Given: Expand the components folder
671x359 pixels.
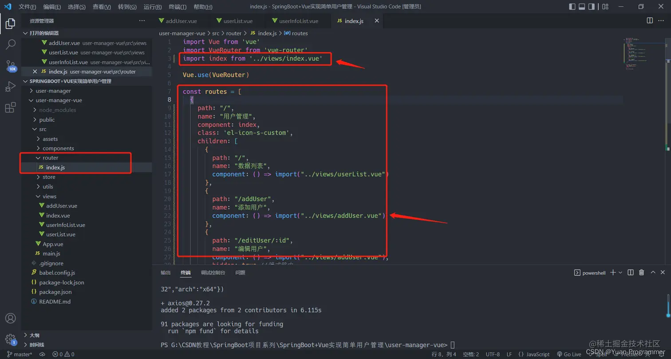Looking at the screenshot, I should coord(87,148).
